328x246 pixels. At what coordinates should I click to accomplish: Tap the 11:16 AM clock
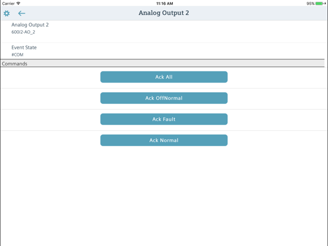(x=165, y=4)
